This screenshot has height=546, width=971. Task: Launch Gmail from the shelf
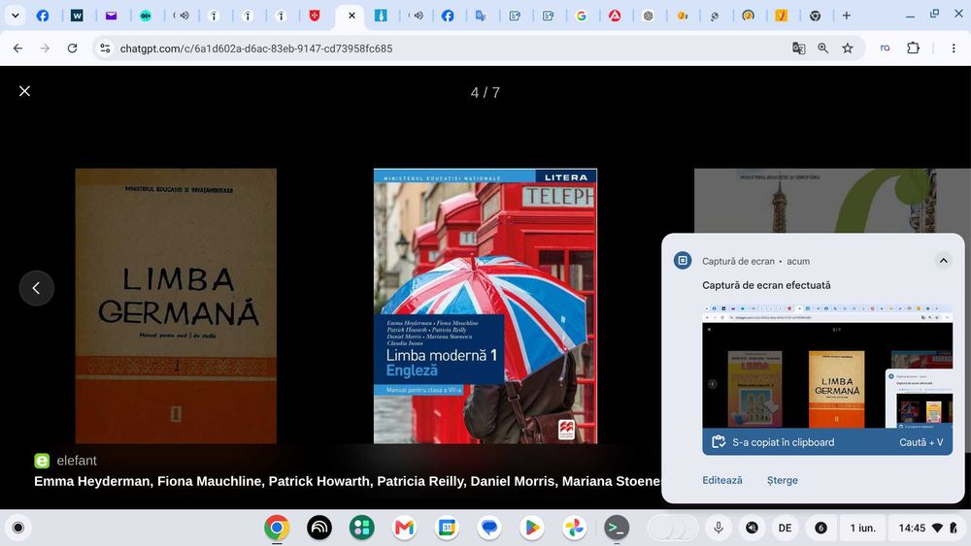[x=404, y=528]
